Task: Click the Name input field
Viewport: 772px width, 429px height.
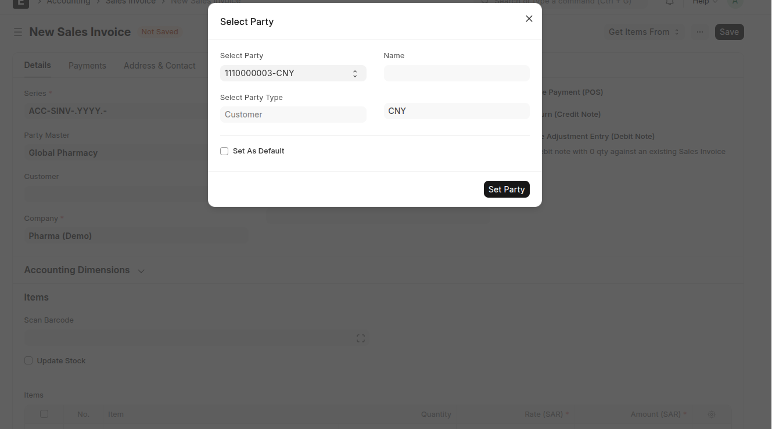Action: (457, 73)
